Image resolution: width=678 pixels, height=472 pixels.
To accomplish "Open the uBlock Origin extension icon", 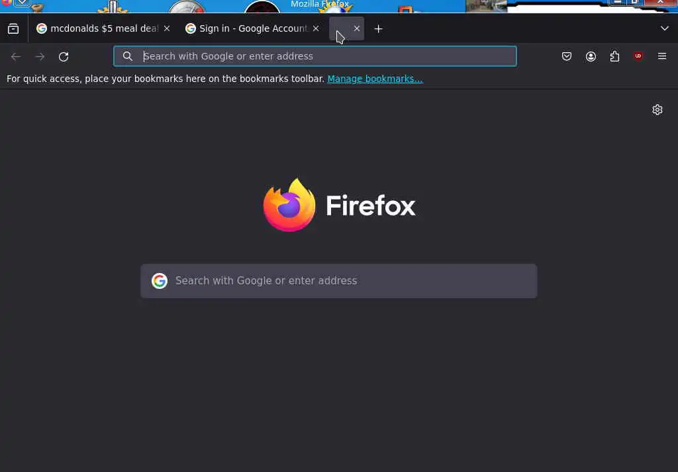I will (638, 56).
